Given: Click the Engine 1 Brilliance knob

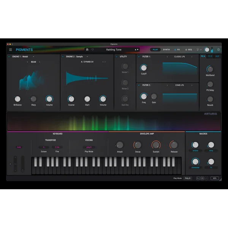Looking at the screenshot, I should point(17,99).
